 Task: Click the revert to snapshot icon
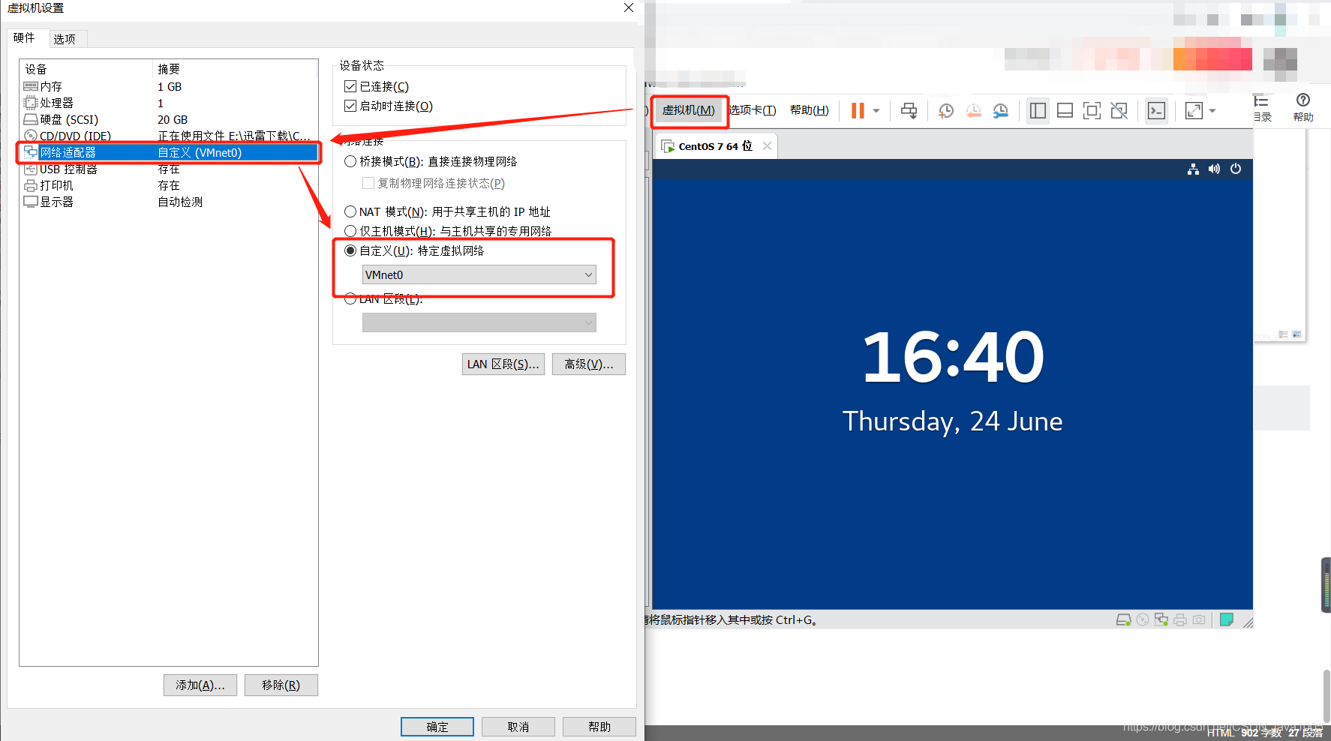[973, 111]
